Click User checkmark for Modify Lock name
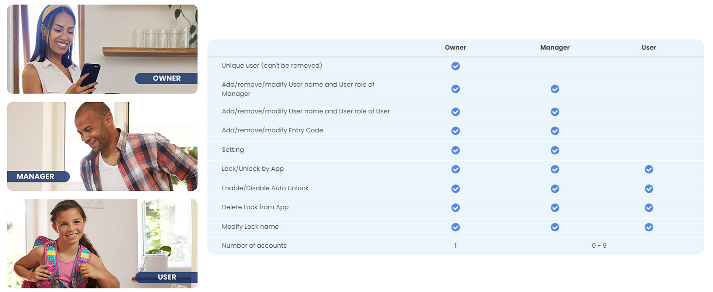The height and width of the screenshot is (292, 713). (x=649, y=227)
